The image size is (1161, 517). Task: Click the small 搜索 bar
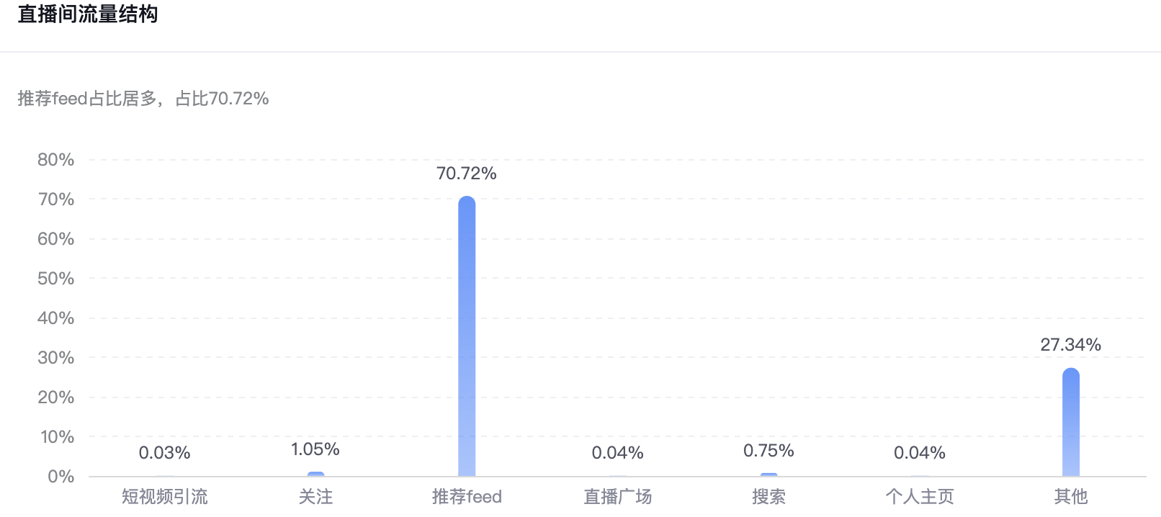click(x=768, y=475)
